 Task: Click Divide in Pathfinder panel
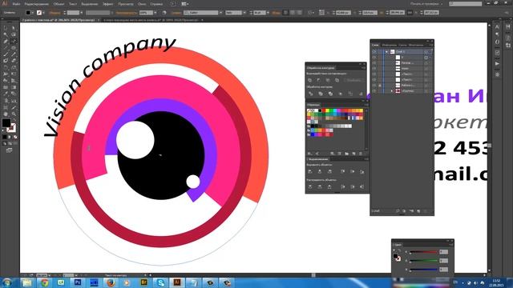click(310, 94)
